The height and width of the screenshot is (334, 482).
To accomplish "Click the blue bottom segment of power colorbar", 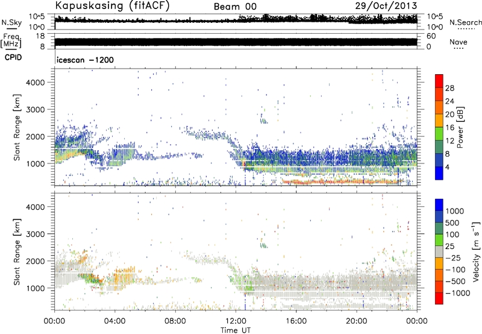I will (439, 173).
